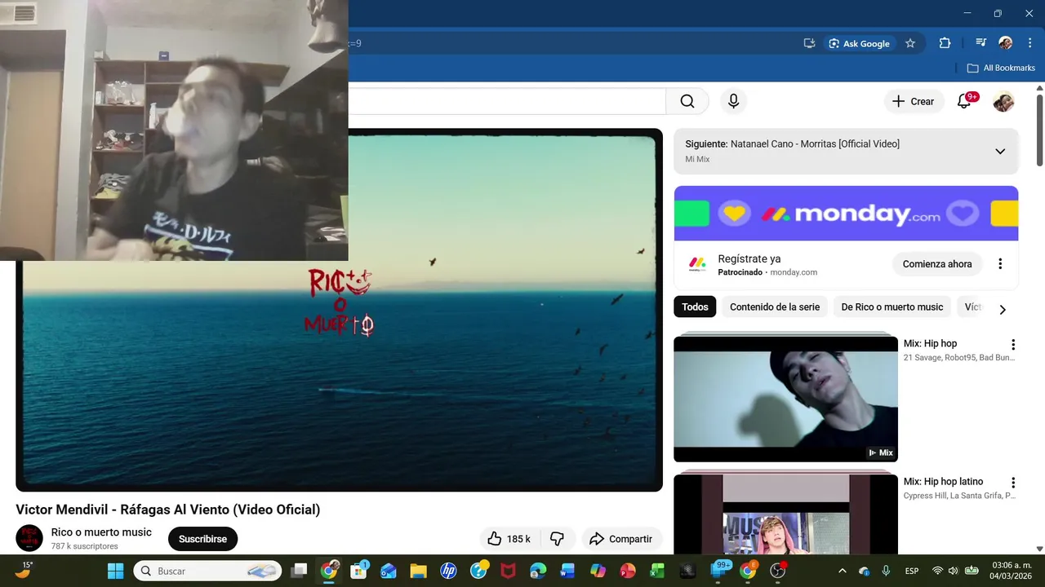This screenshot has height=587, width=1045.
Task: Click Mix: Hip hop title text
Action: (x=930, y=344)
